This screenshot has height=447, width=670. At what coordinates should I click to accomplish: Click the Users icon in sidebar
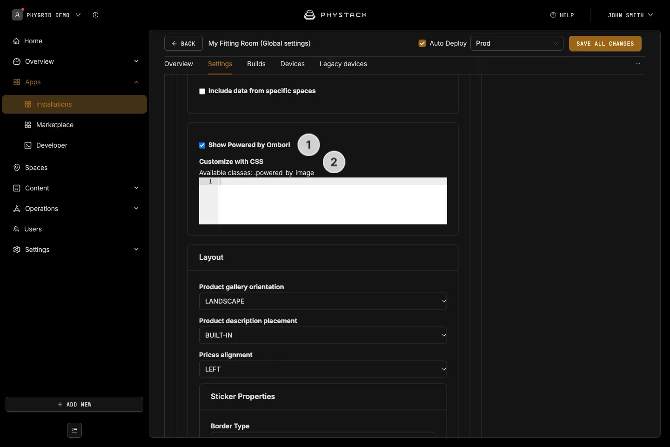click(x=16, y=229)
